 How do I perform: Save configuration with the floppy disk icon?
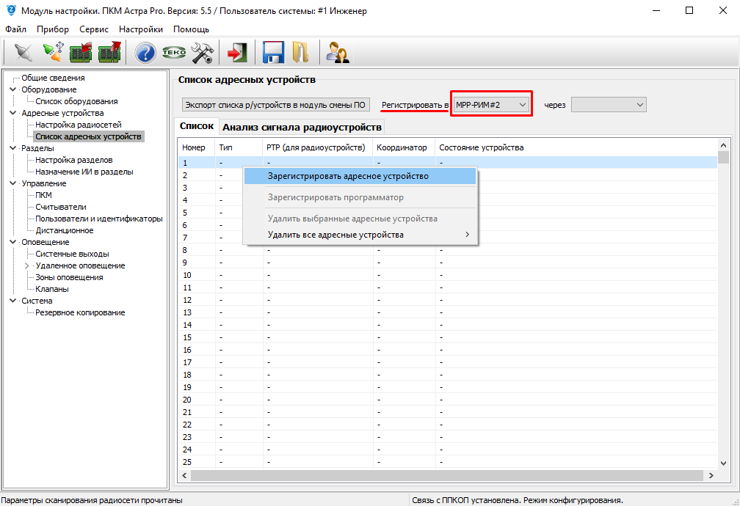[273, 52]
